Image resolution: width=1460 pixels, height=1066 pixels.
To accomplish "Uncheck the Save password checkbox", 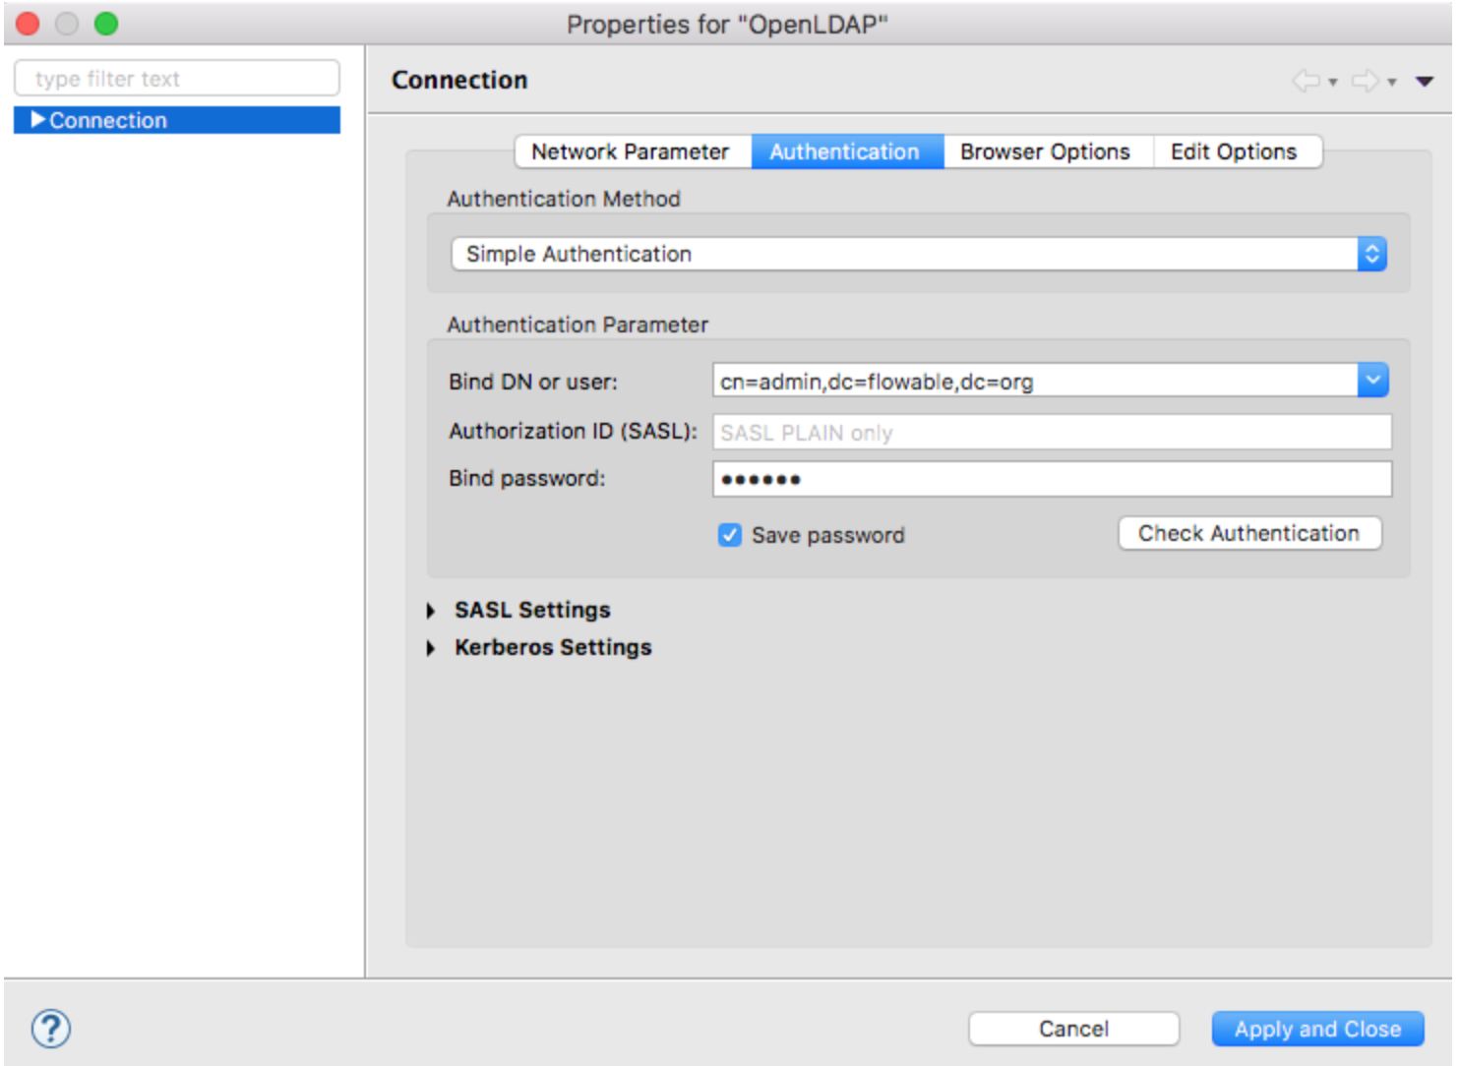I will coord(730,535).
